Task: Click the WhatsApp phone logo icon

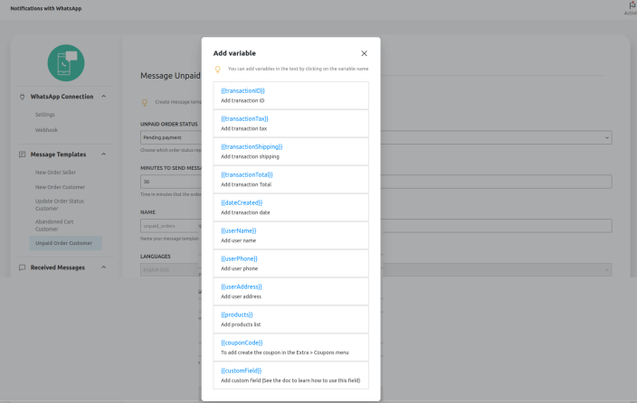Action: click(65, 61)
